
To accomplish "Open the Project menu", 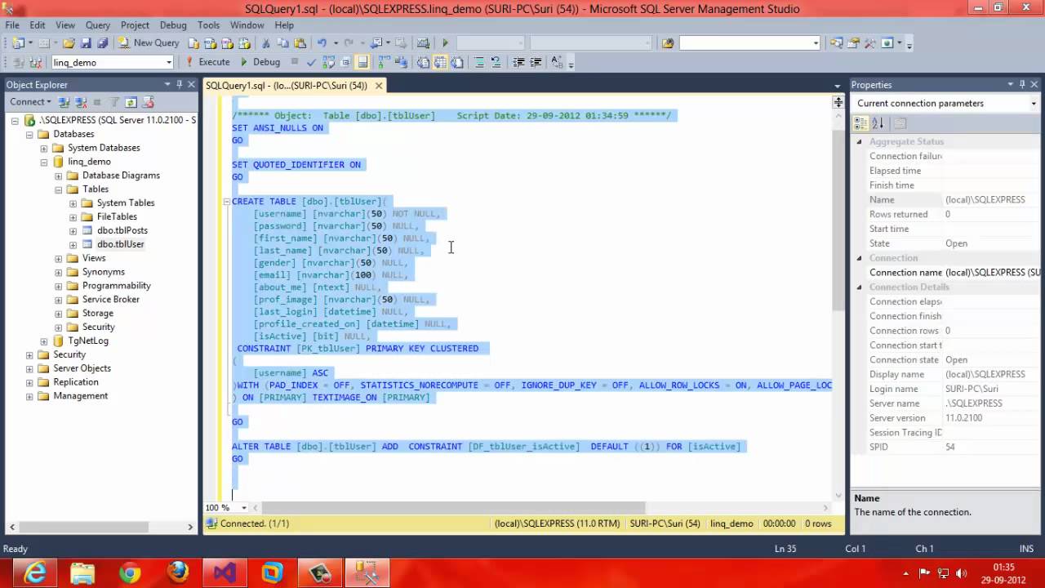I will click(x=135, y=25).
